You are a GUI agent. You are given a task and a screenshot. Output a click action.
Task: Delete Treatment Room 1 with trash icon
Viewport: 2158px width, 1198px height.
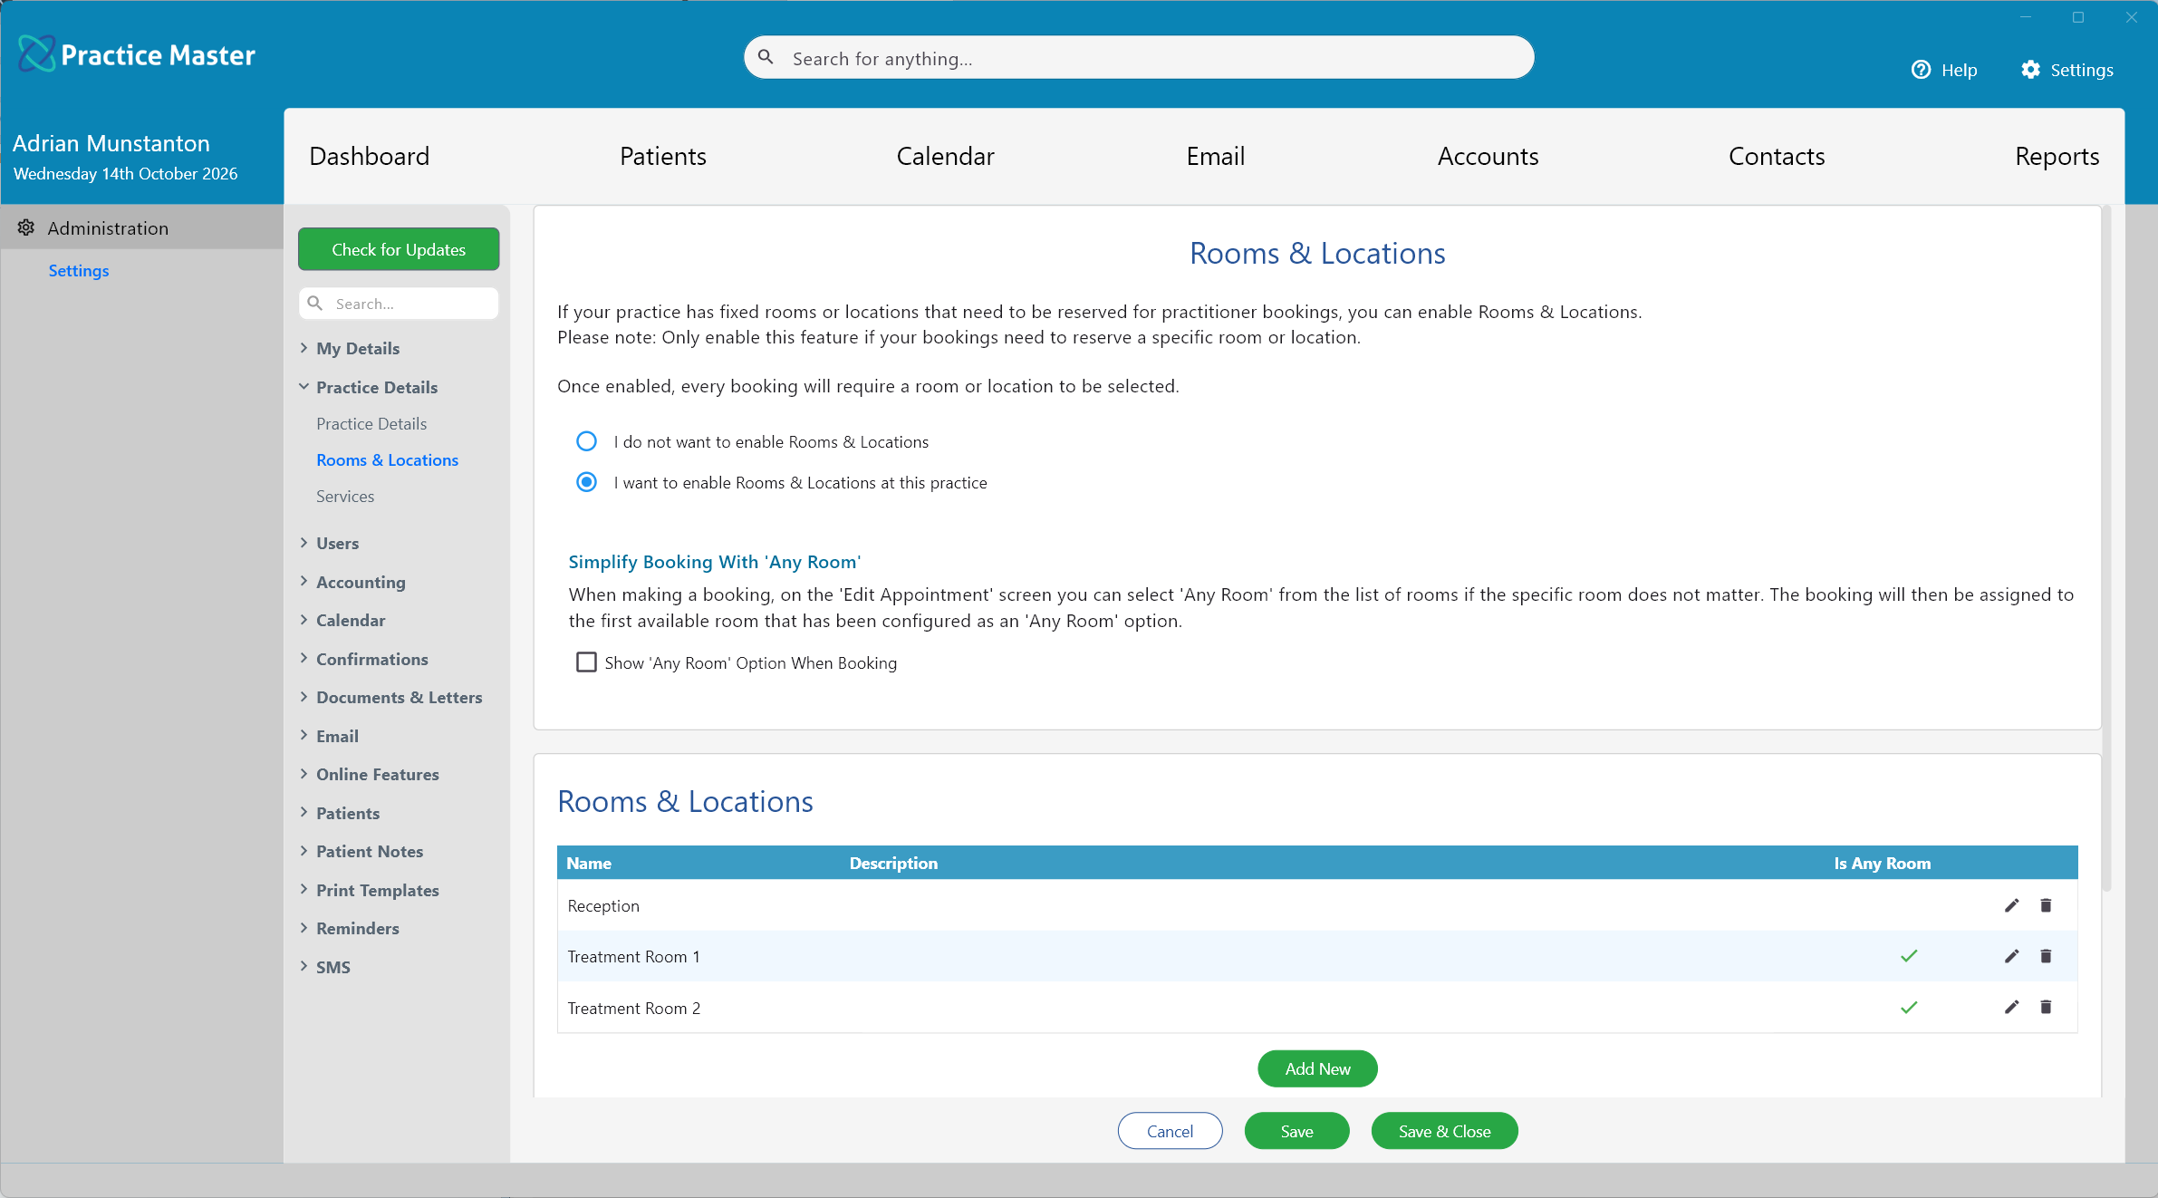[x=2046, y=956]
